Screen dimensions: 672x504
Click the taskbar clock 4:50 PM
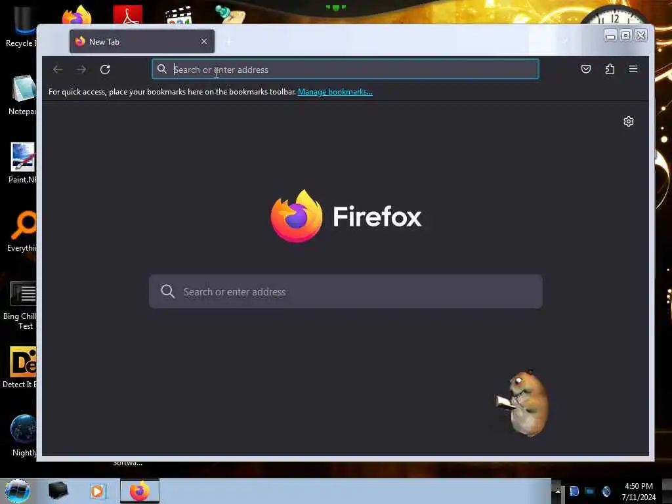pyautogui.click(x=639, y=492)
